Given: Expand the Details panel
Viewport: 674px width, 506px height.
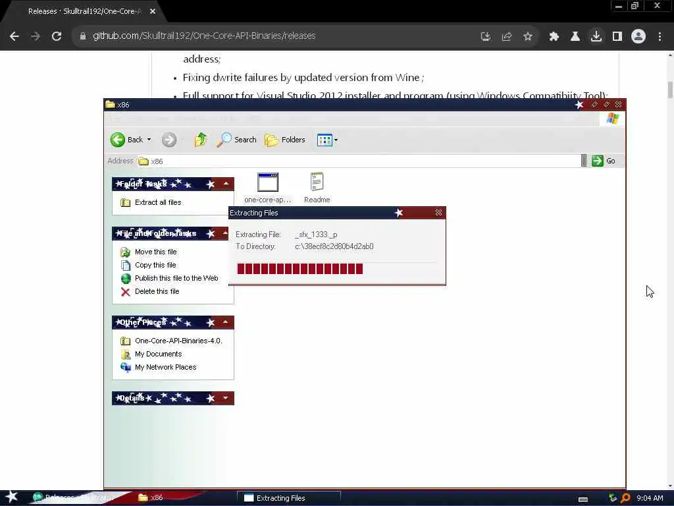Looking at the screenshot, I should coord(226,398).
